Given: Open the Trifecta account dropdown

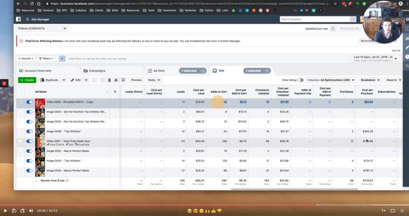Looking at the screenshot, I should tap(42, 29).
